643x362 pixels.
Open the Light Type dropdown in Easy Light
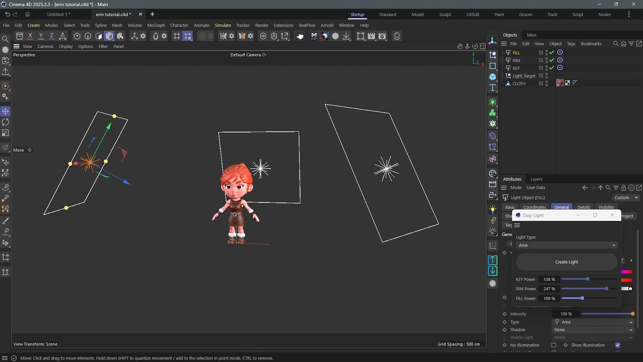[x=567, y=245]
